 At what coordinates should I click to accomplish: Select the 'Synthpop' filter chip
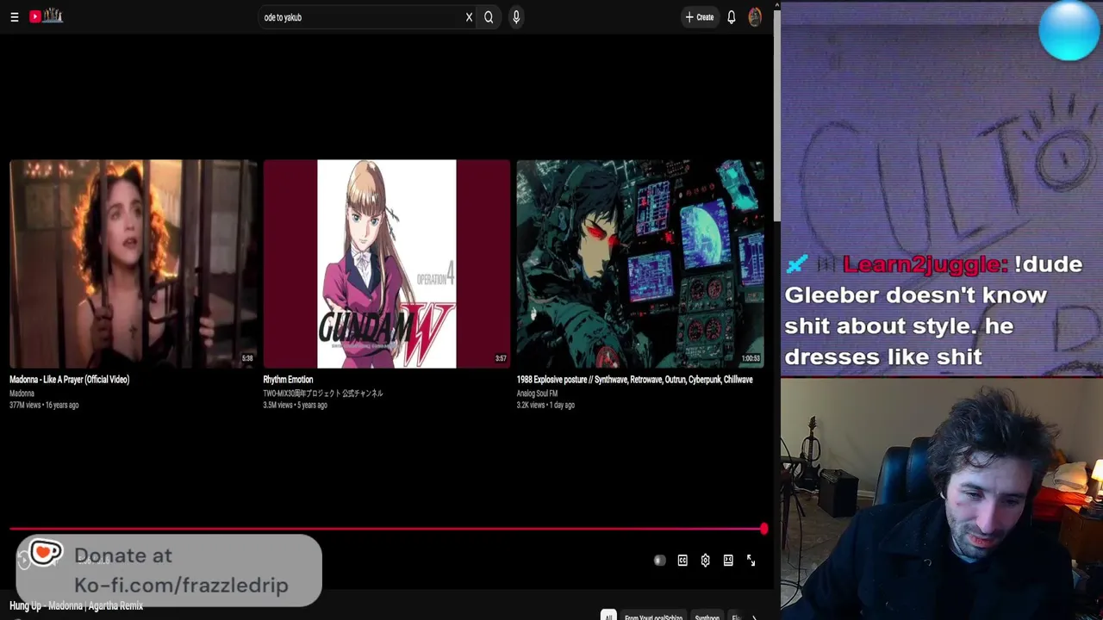(707, 617)
